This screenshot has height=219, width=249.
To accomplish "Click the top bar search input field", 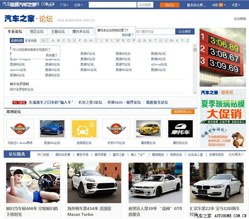I will point(112,5).
